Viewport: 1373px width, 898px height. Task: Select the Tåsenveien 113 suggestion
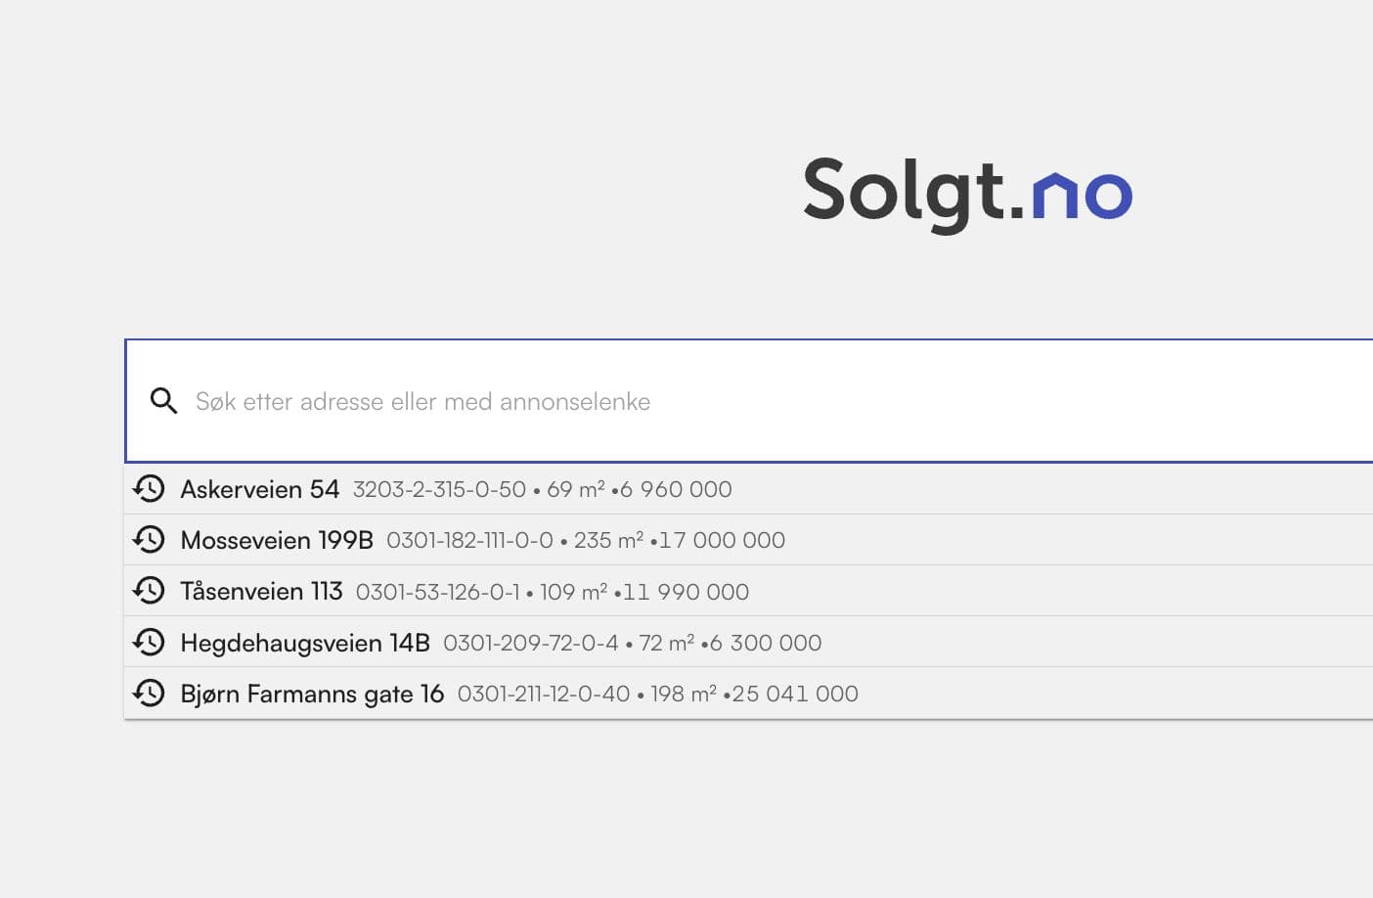[x=261, y=591]
